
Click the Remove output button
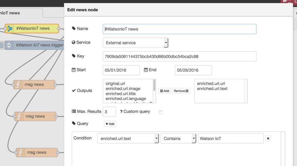(x=181, y=91)
